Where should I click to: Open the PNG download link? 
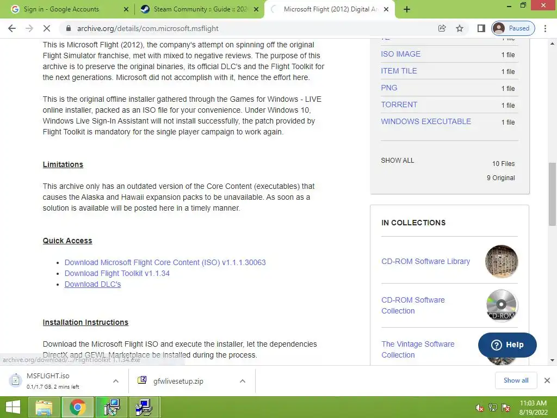click(x=389, y=88)
